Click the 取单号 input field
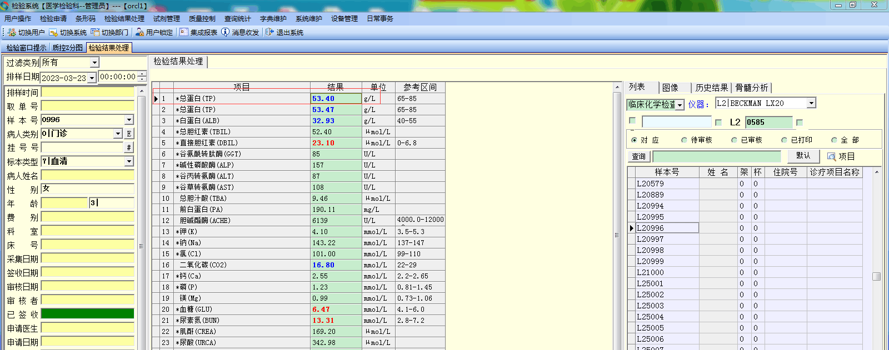This screenshot has height=350, width=889. [87, 106]
